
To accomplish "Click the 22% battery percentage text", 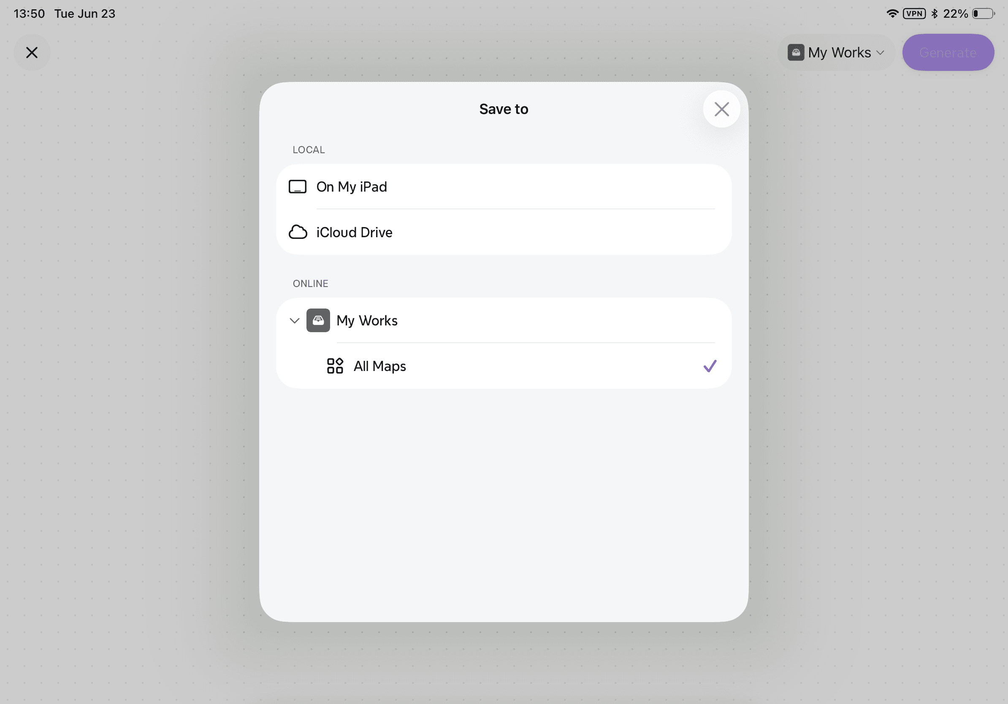I will click(955, 14).
